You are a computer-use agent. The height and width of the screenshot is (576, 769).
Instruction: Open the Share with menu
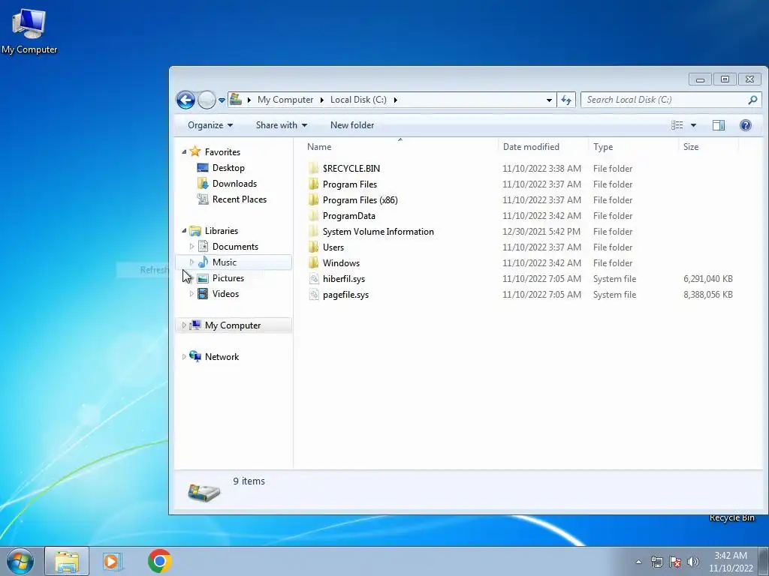point(282,125)
